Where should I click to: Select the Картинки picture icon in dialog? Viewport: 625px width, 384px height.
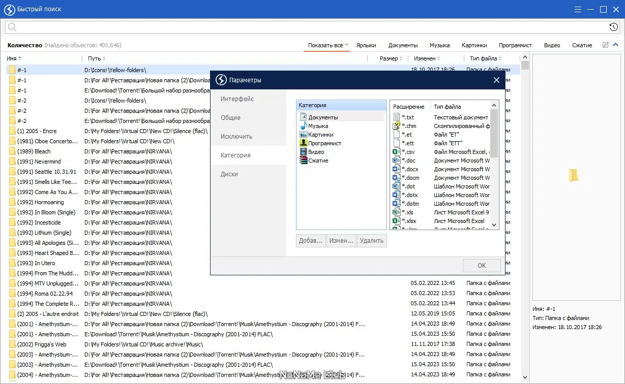coord(304,135)
